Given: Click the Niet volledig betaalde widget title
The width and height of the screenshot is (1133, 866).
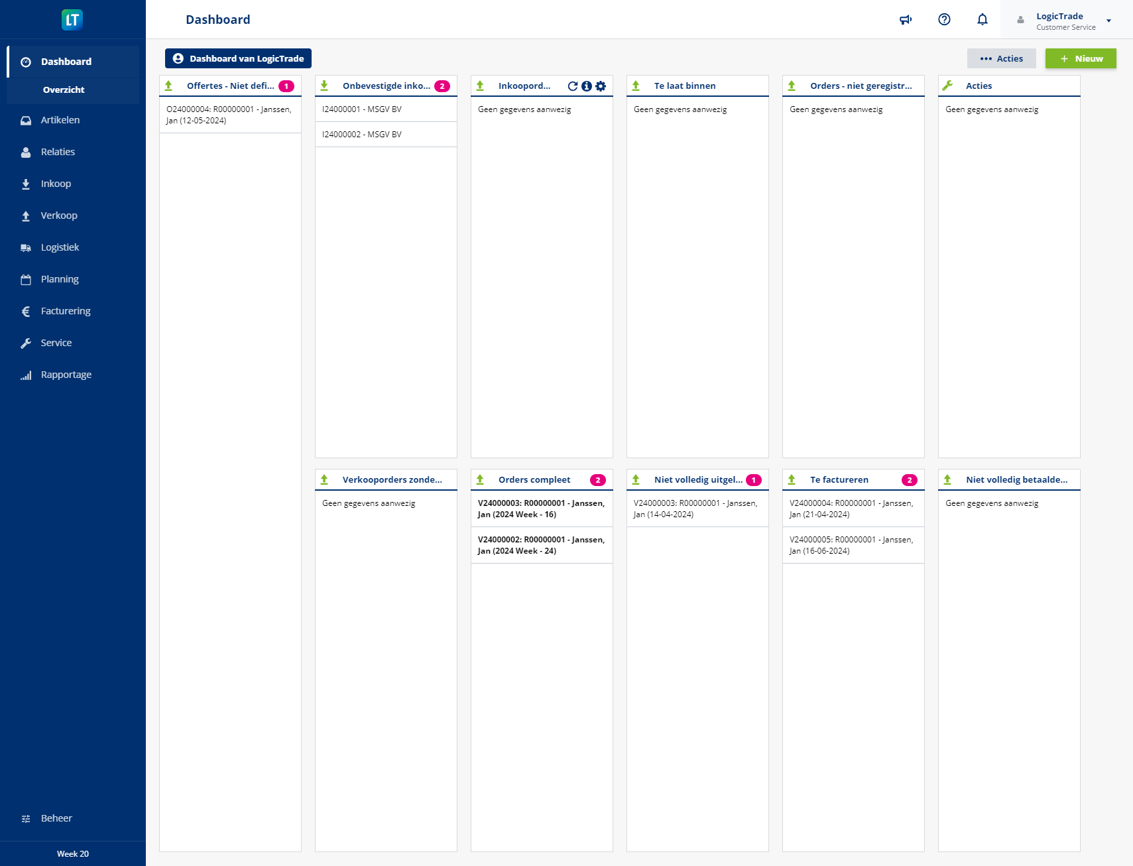Looking at the screenshot, I should tap(1017, 480).
